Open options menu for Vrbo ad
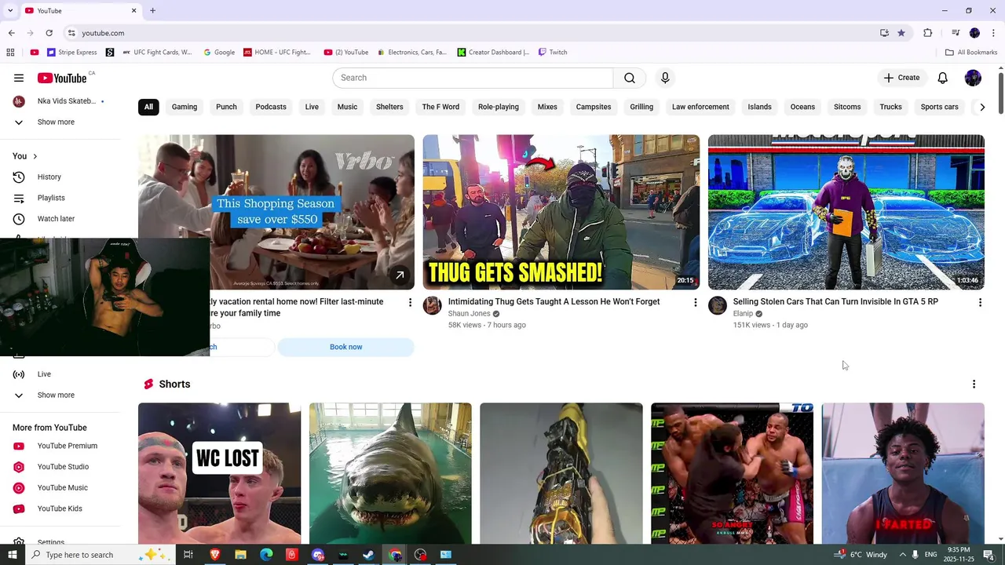 click(x=410, y=302)
